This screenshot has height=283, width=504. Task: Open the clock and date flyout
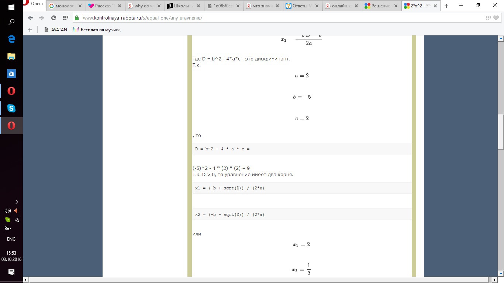click(11, 256)
